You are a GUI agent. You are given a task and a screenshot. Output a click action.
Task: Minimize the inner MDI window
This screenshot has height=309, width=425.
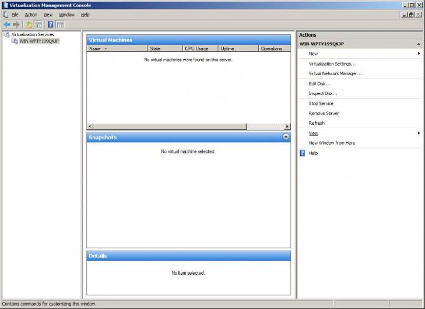[x=405, y=15]
